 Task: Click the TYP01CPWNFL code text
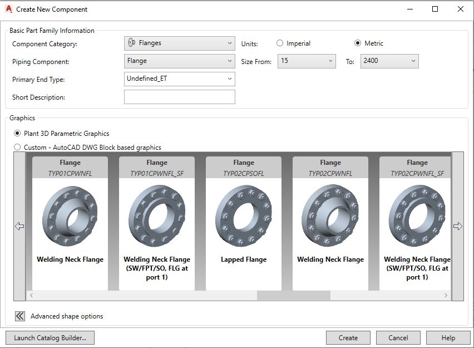(x=70, y=173)
